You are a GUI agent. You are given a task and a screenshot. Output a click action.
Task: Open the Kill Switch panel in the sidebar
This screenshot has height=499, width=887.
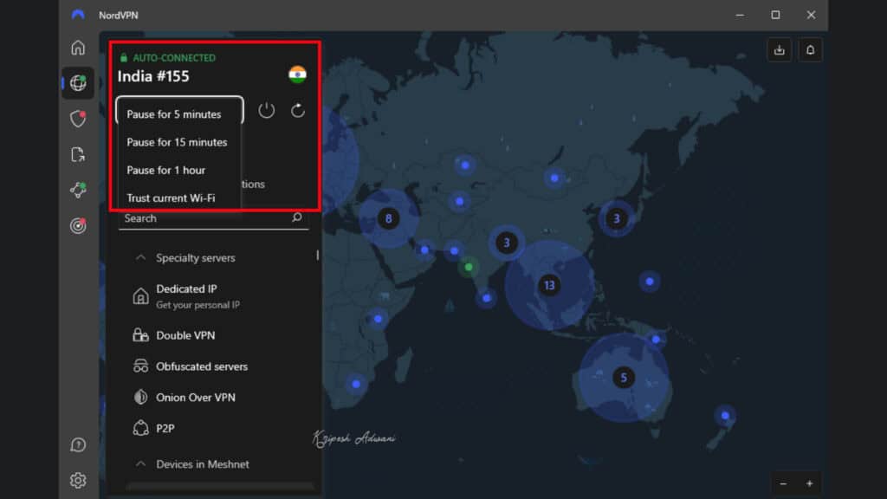(x=78, y=154)
